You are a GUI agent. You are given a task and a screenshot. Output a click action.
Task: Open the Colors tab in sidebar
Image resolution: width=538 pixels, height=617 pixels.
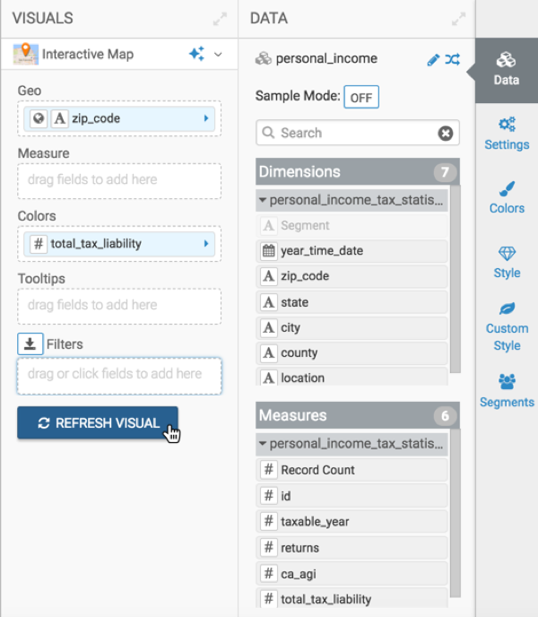[507, 196]
